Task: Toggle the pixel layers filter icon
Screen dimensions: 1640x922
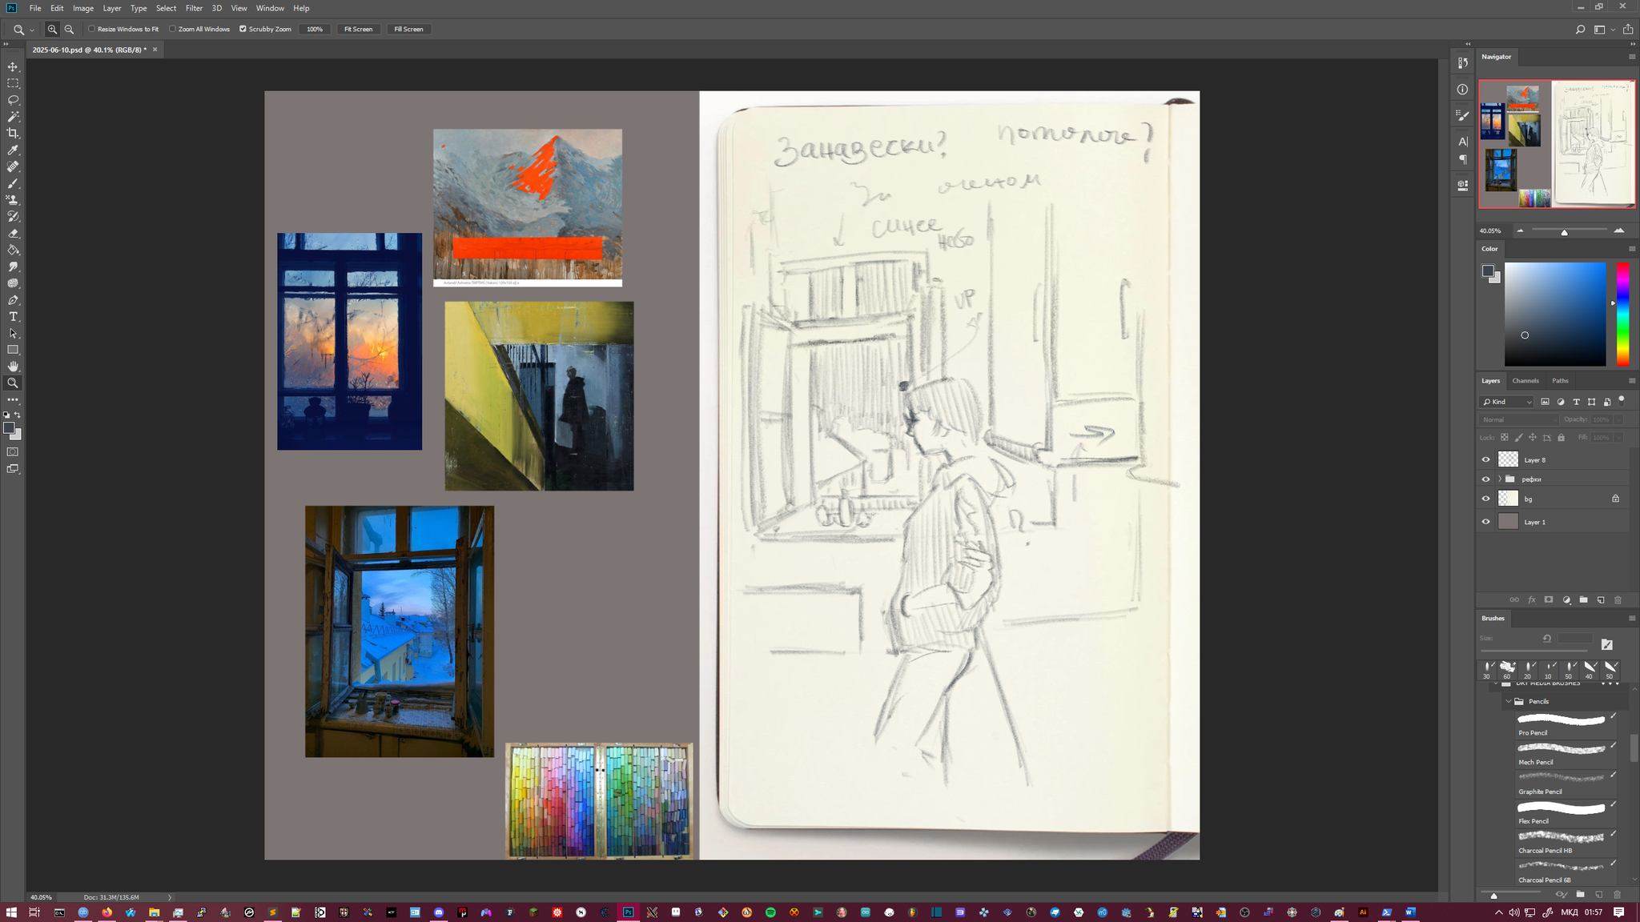Action: click(x=1546, y=402)
